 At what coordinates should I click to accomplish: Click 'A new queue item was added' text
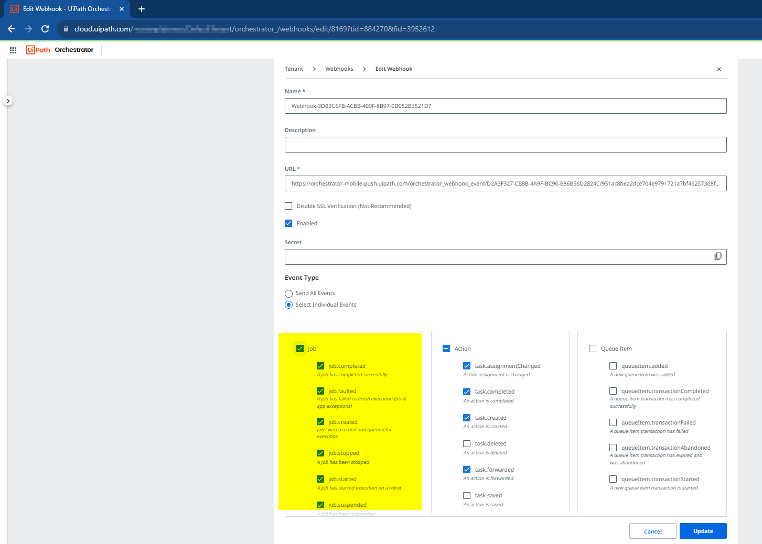pyautogui.click(x=642, y=375)
